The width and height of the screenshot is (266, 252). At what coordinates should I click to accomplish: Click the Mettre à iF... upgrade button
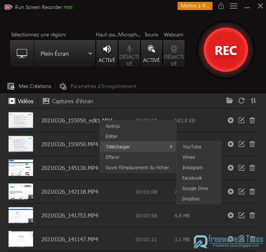click(195, 6)
